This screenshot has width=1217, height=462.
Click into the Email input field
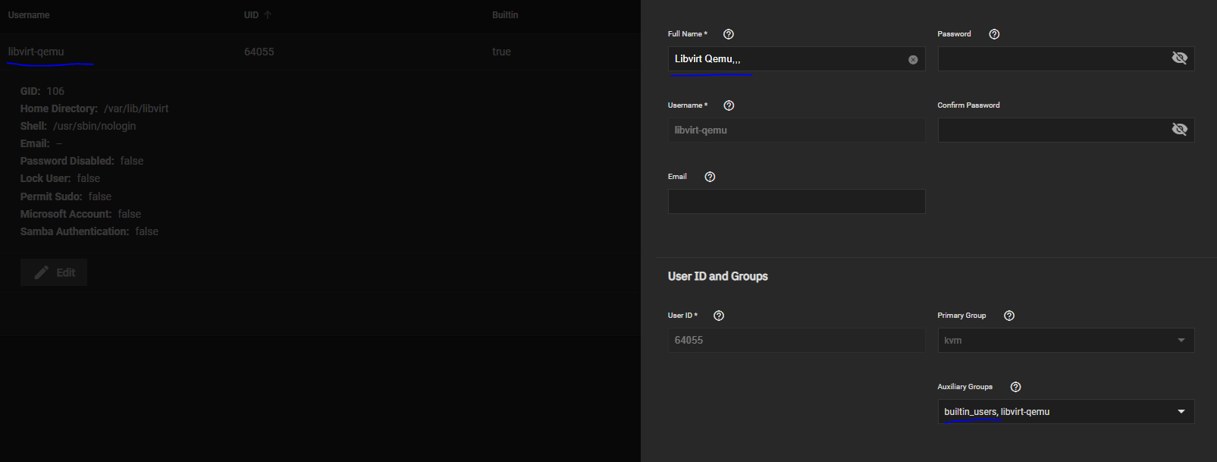coord(796,202)
